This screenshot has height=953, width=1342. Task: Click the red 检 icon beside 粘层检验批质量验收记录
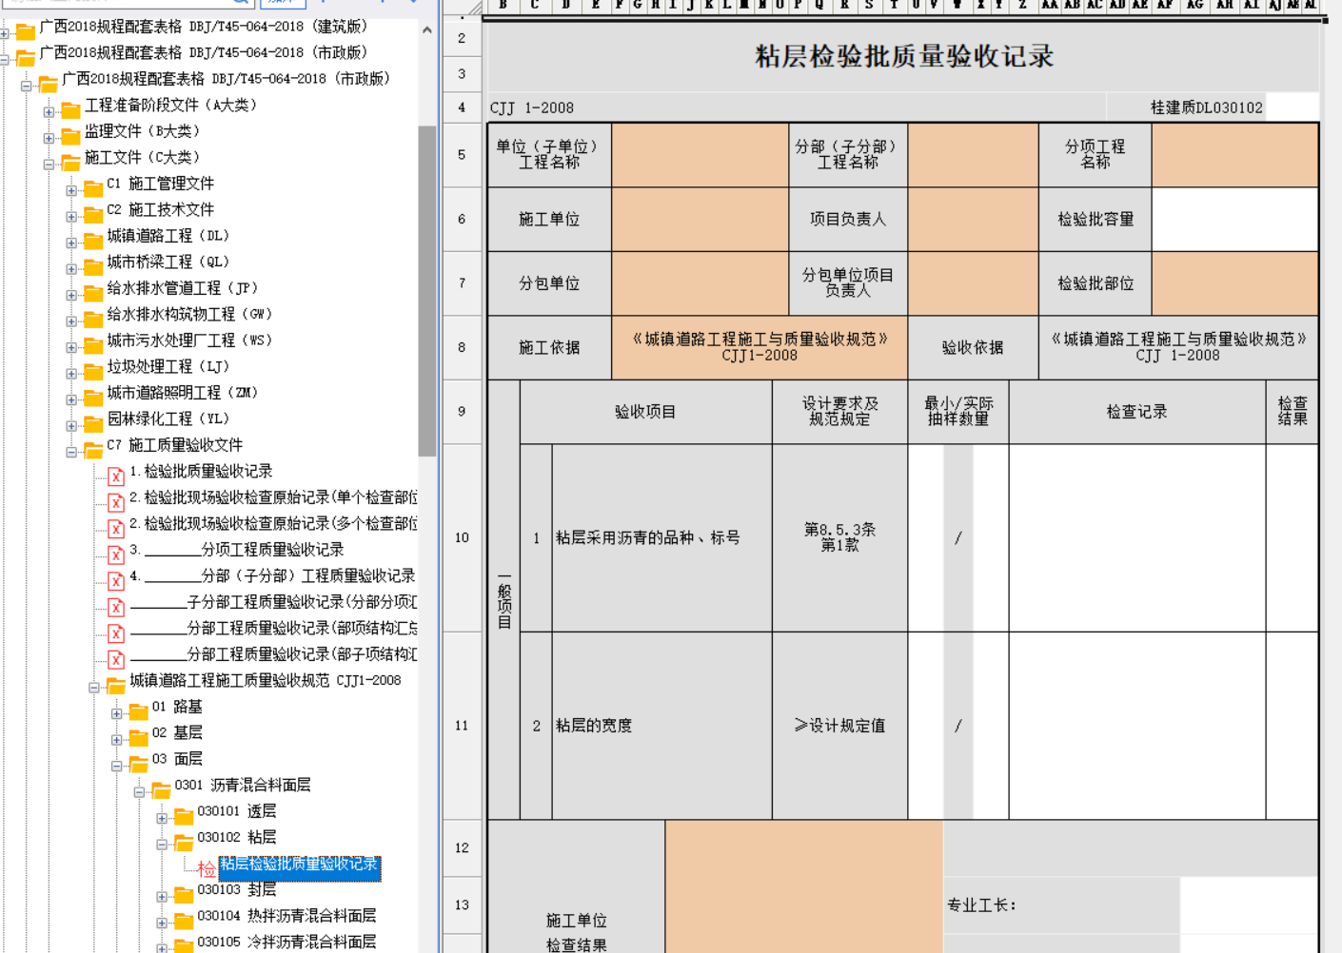[x=207, y=868]
